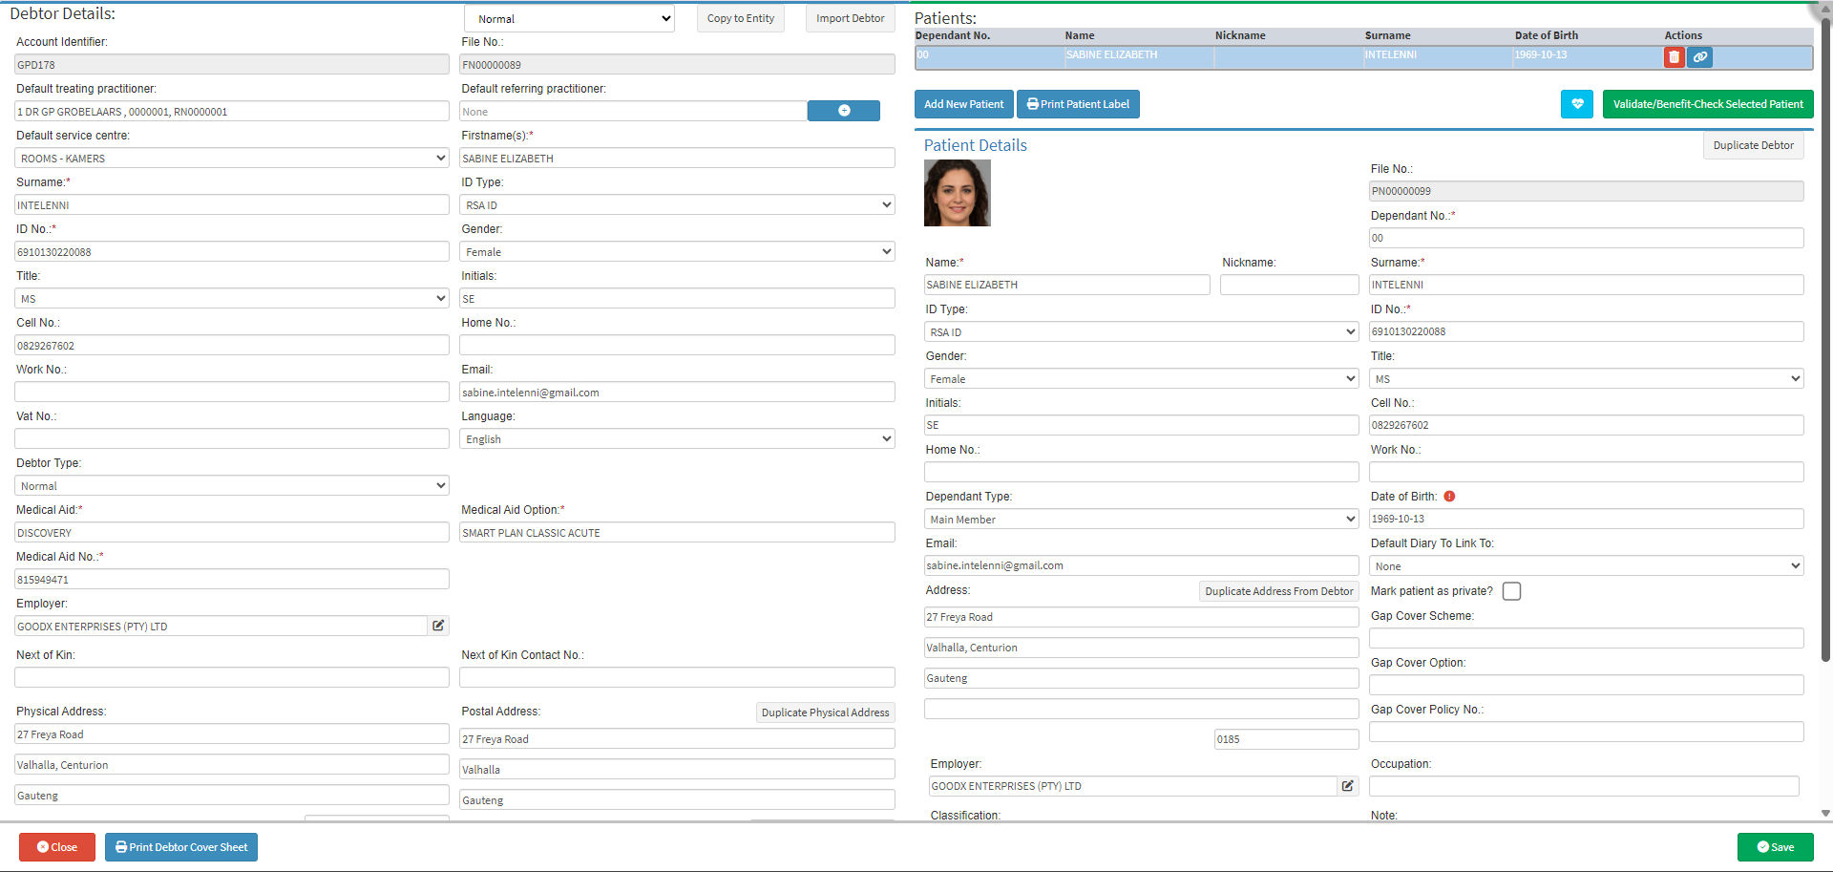This screenshot has width=1833, height=872.
Task: Click Validate/Benefit-Check Selected Patient
Action: pos(1707,104)
